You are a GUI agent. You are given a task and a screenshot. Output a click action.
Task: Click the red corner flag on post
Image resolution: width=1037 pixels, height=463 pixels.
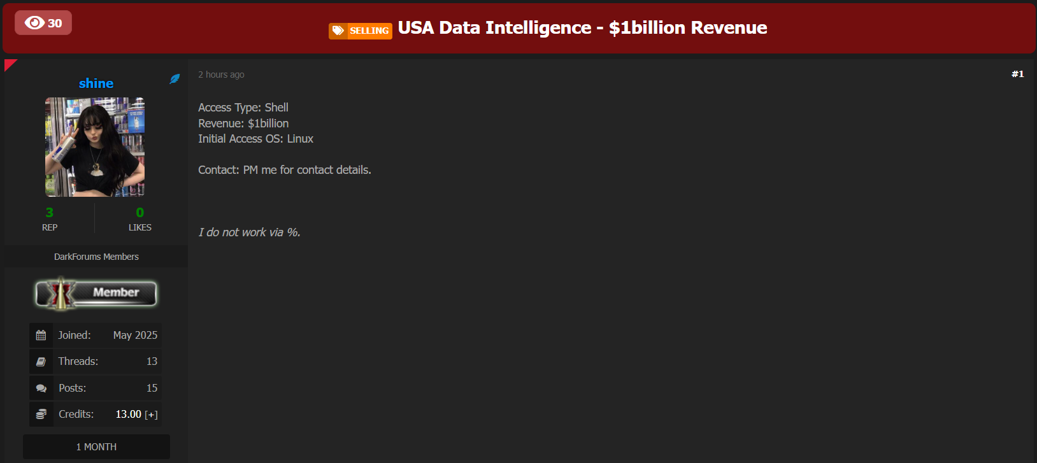point(9,64)
